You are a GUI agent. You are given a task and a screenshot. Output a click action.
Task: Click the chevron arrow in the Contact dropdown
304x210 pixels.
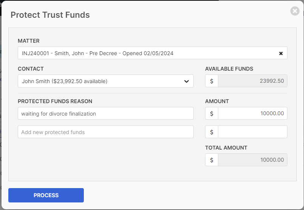[x=186, y=81]
